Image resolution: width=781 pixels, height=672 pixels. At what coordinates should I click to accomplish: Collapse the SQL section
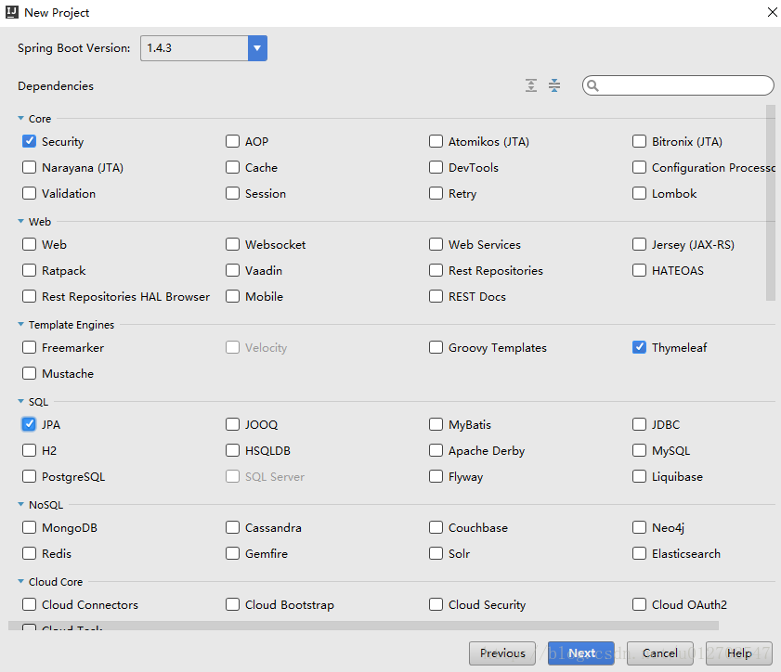pos(21,402)
